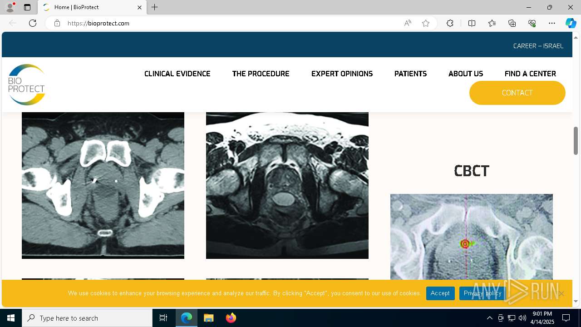Open the Copilot sidebar icon
The image size is (581, 327).
(x=571, y=23)
